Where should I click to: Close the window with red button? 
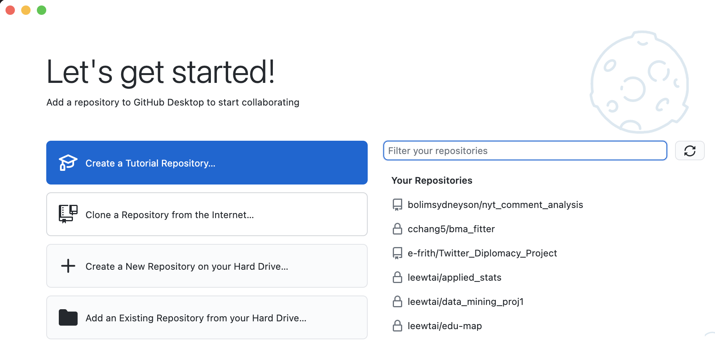click(10, 10)
